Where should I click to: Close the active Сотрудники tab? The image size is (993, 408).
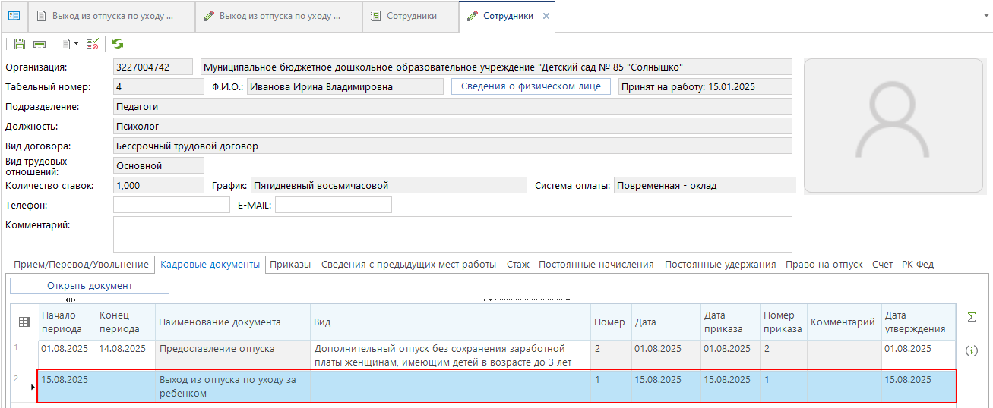[546, 16]
